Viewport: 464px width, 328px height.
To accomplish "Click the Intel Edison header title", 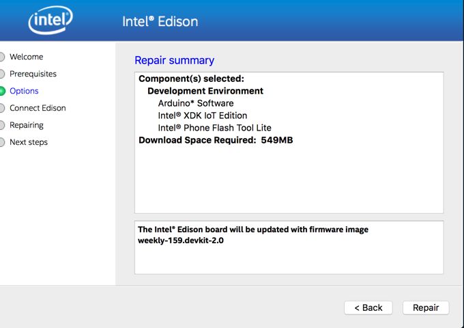I will pos(160,22).
